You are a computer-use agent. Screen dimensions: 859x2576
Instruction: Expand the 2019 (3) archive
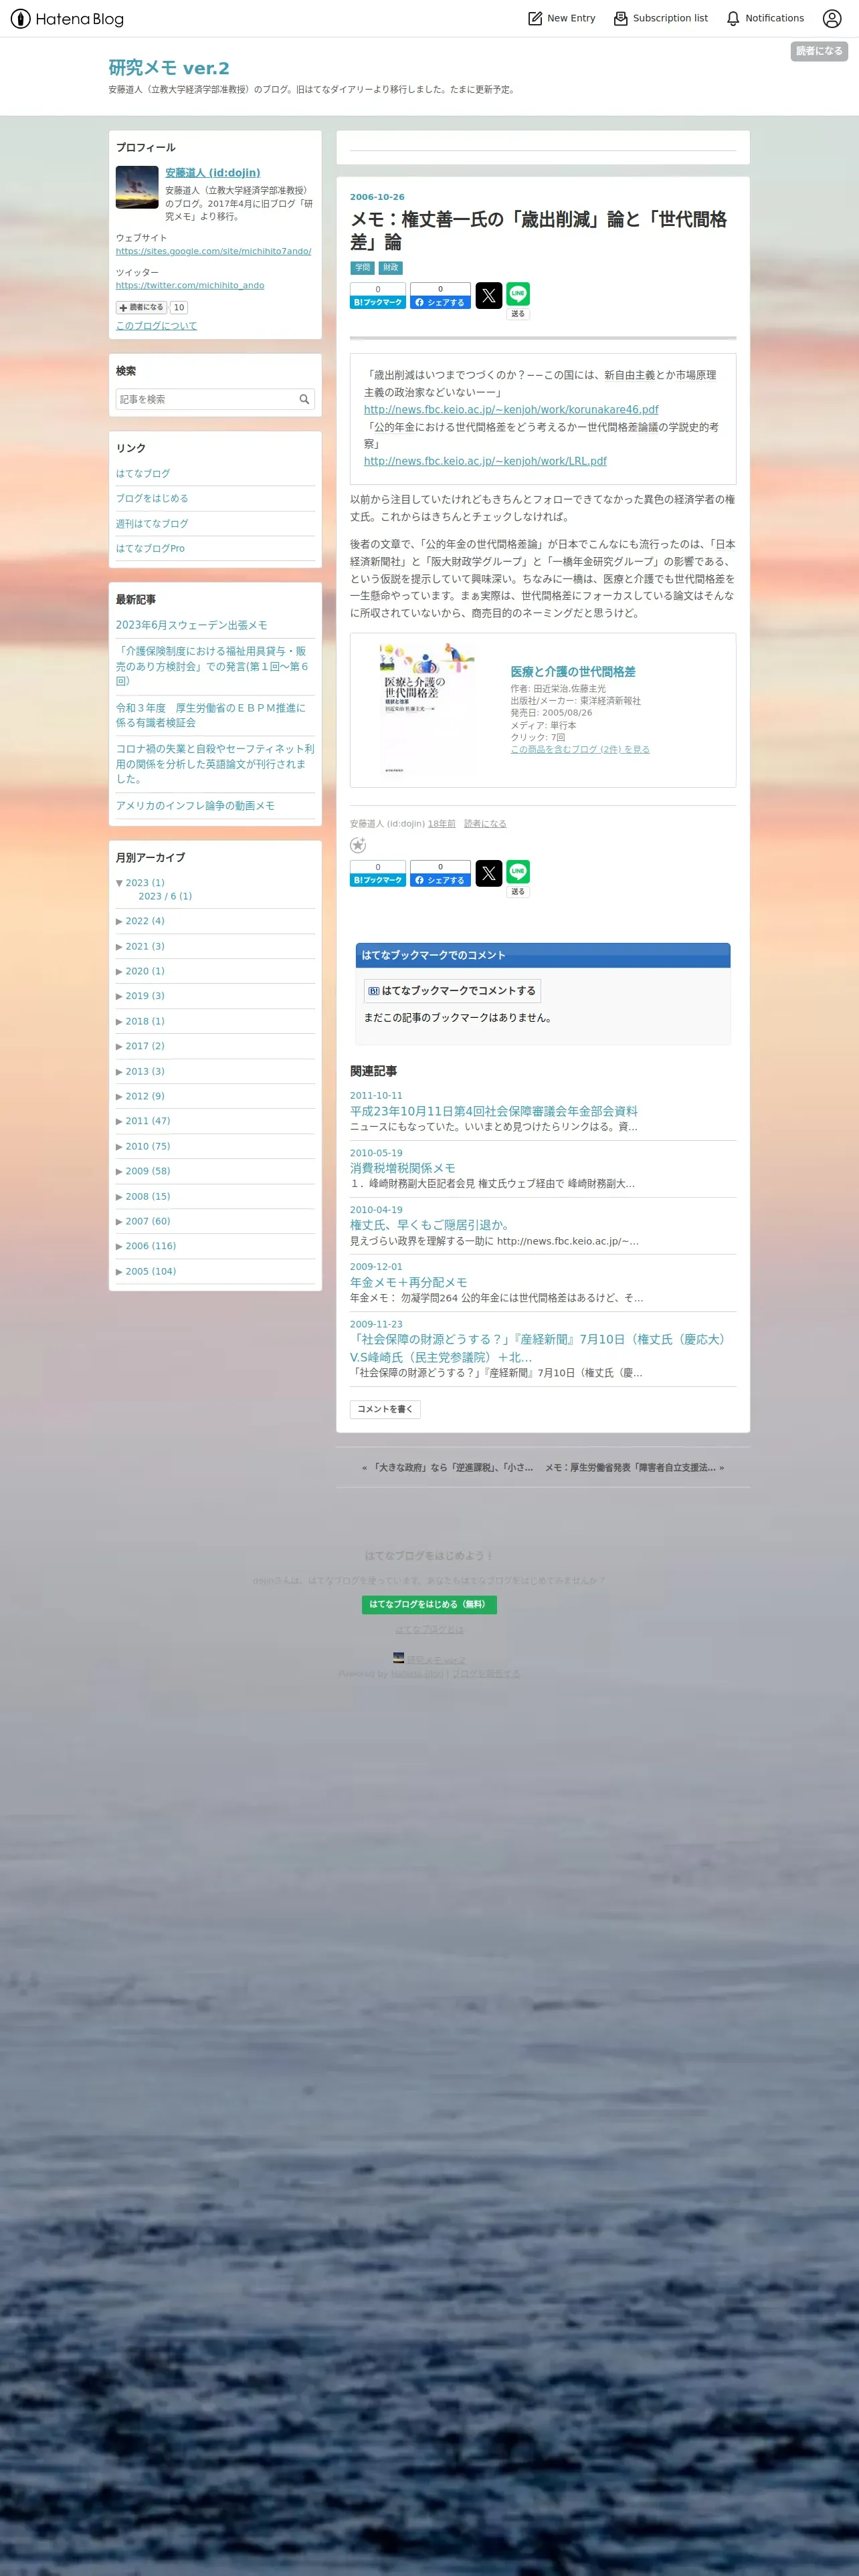pyautogui.click(x=119, y=996)
